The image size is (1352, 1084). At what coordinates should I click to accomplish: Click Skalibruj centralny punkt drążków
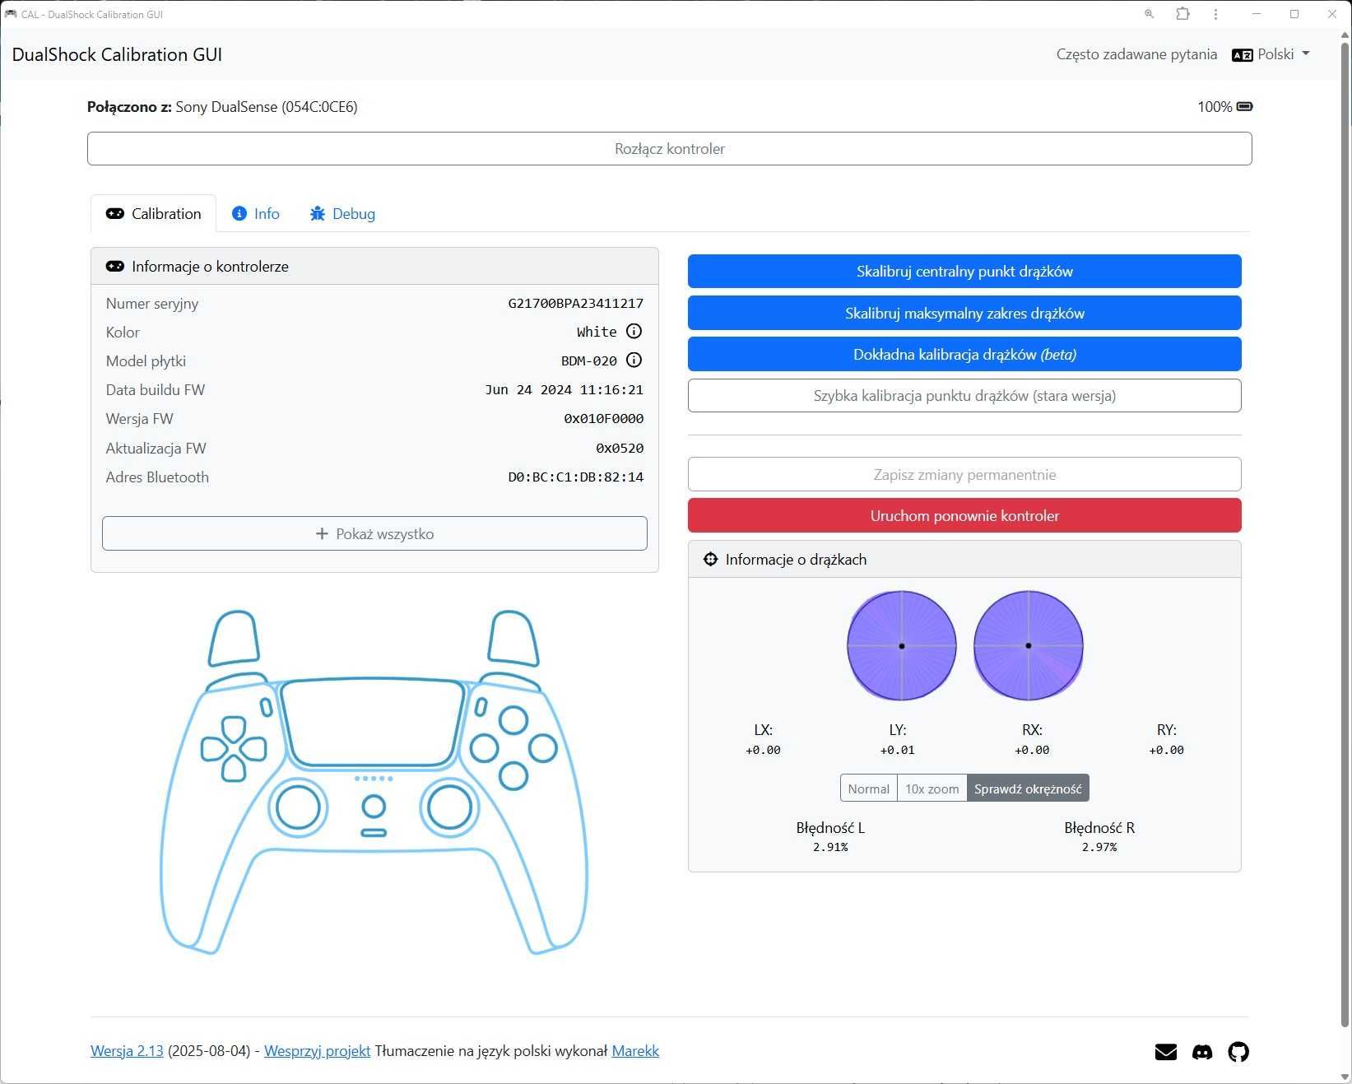[x=964, y=272]
